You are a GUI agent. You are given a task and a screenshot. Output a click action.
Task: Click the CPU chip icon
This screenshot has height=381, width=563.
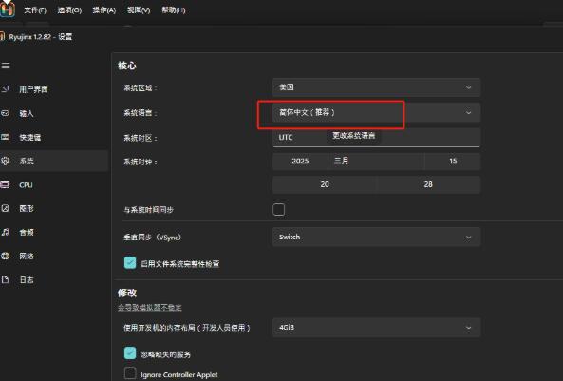[x=5, y=184]
